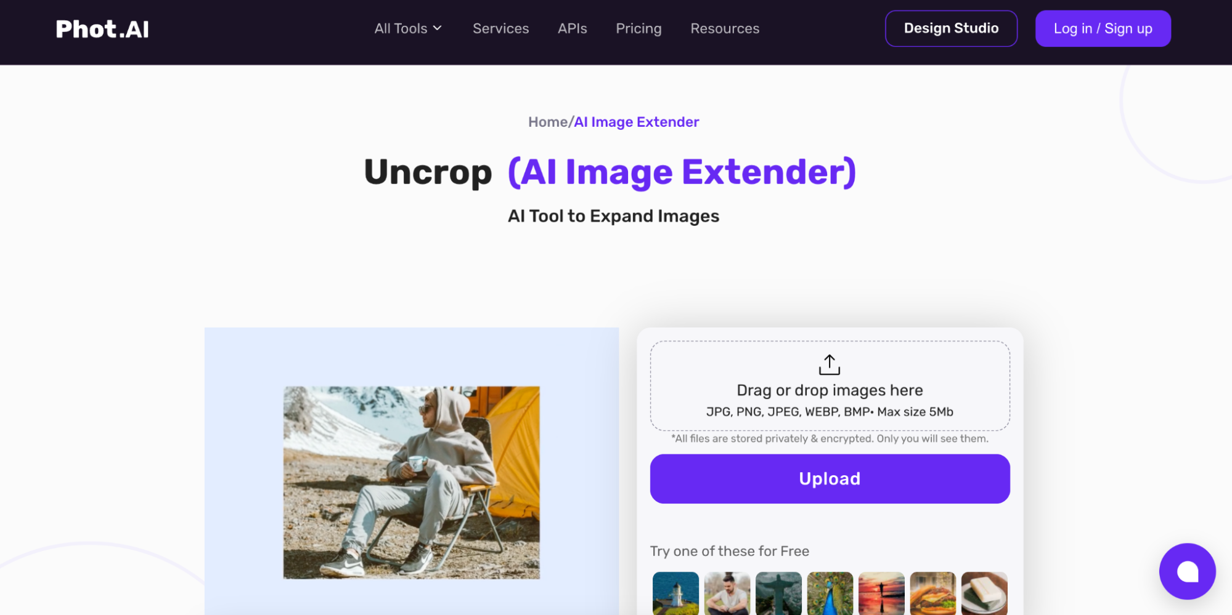
Task: Click the Home breadcrumb link
Action: [547, 122]
